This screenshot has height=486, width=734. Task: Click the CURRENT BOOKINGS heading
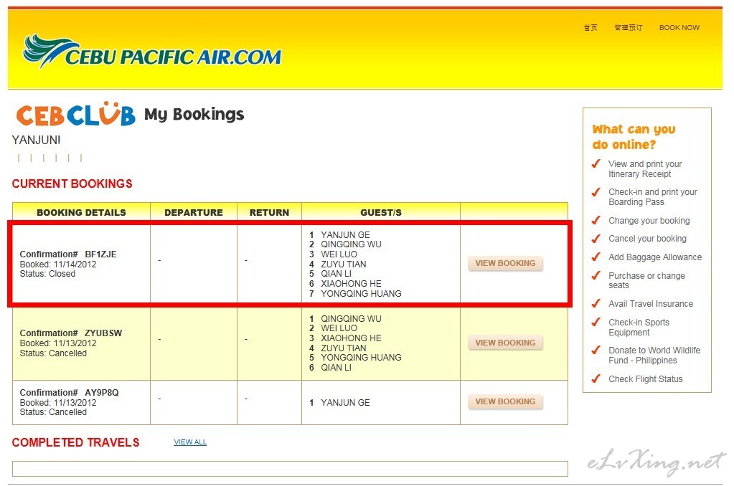(x=72, y=184)
